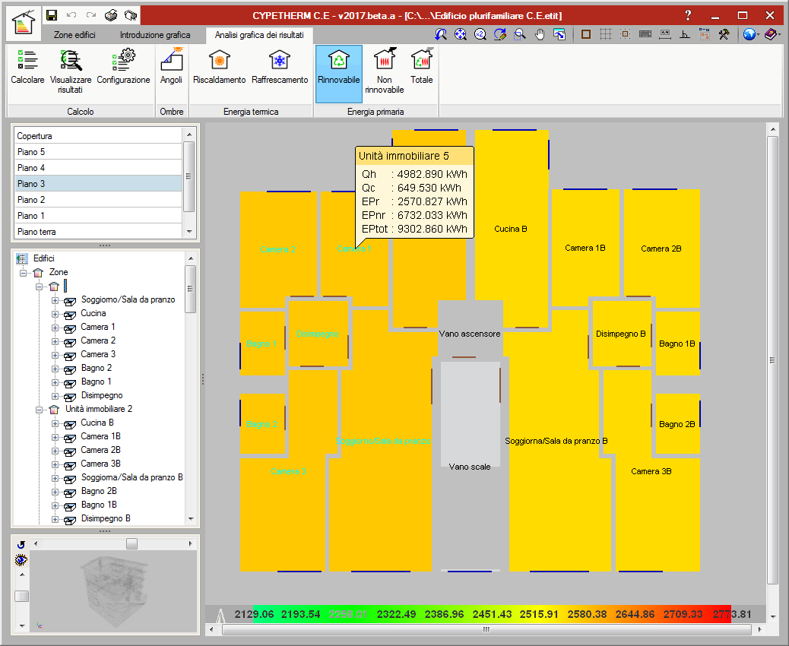Expand the Cucina tree node
The image size is (789, 646).
[55, 314]
